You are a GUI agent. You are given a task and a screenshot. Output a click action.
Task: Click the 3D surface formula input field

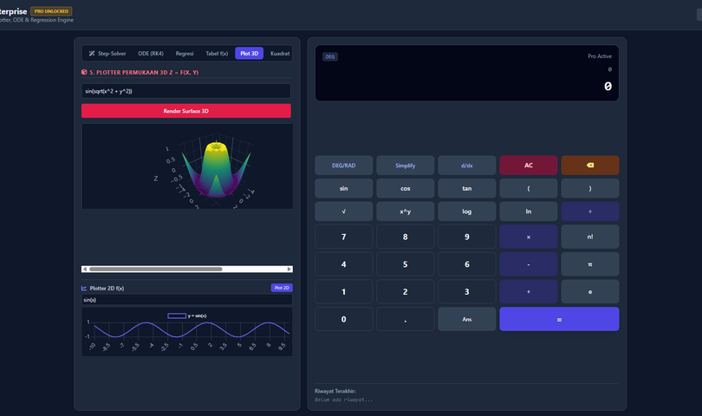(185, 91)
